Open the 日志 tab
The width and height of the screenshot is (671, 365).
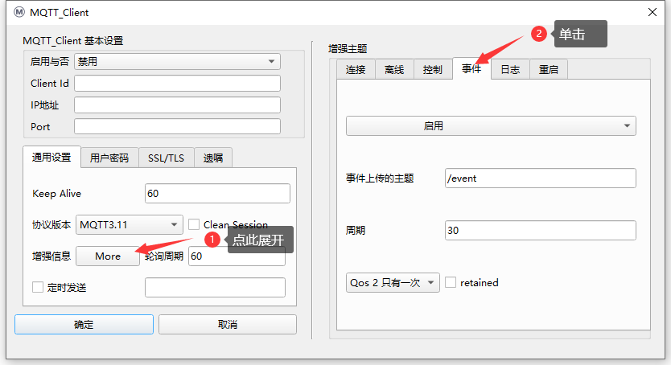coord(510,70)
